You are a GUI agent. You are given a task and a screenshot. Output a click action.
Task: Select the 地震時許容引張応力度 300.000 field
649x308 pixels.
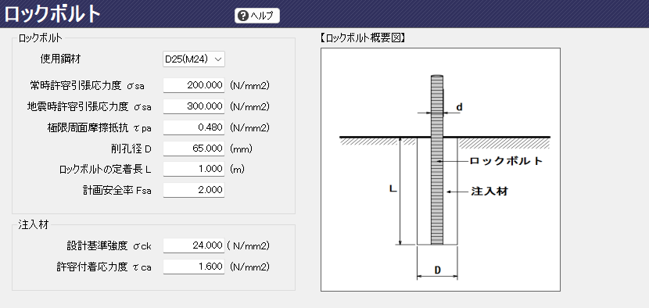click(x=194, y=106)
